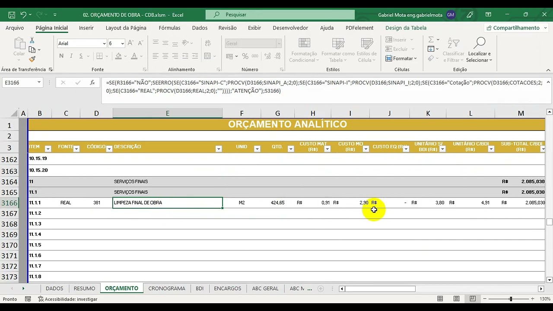Screen dimensions: 553x311
Task: Click the insert function fx icon
Action: tap(92, 83)
